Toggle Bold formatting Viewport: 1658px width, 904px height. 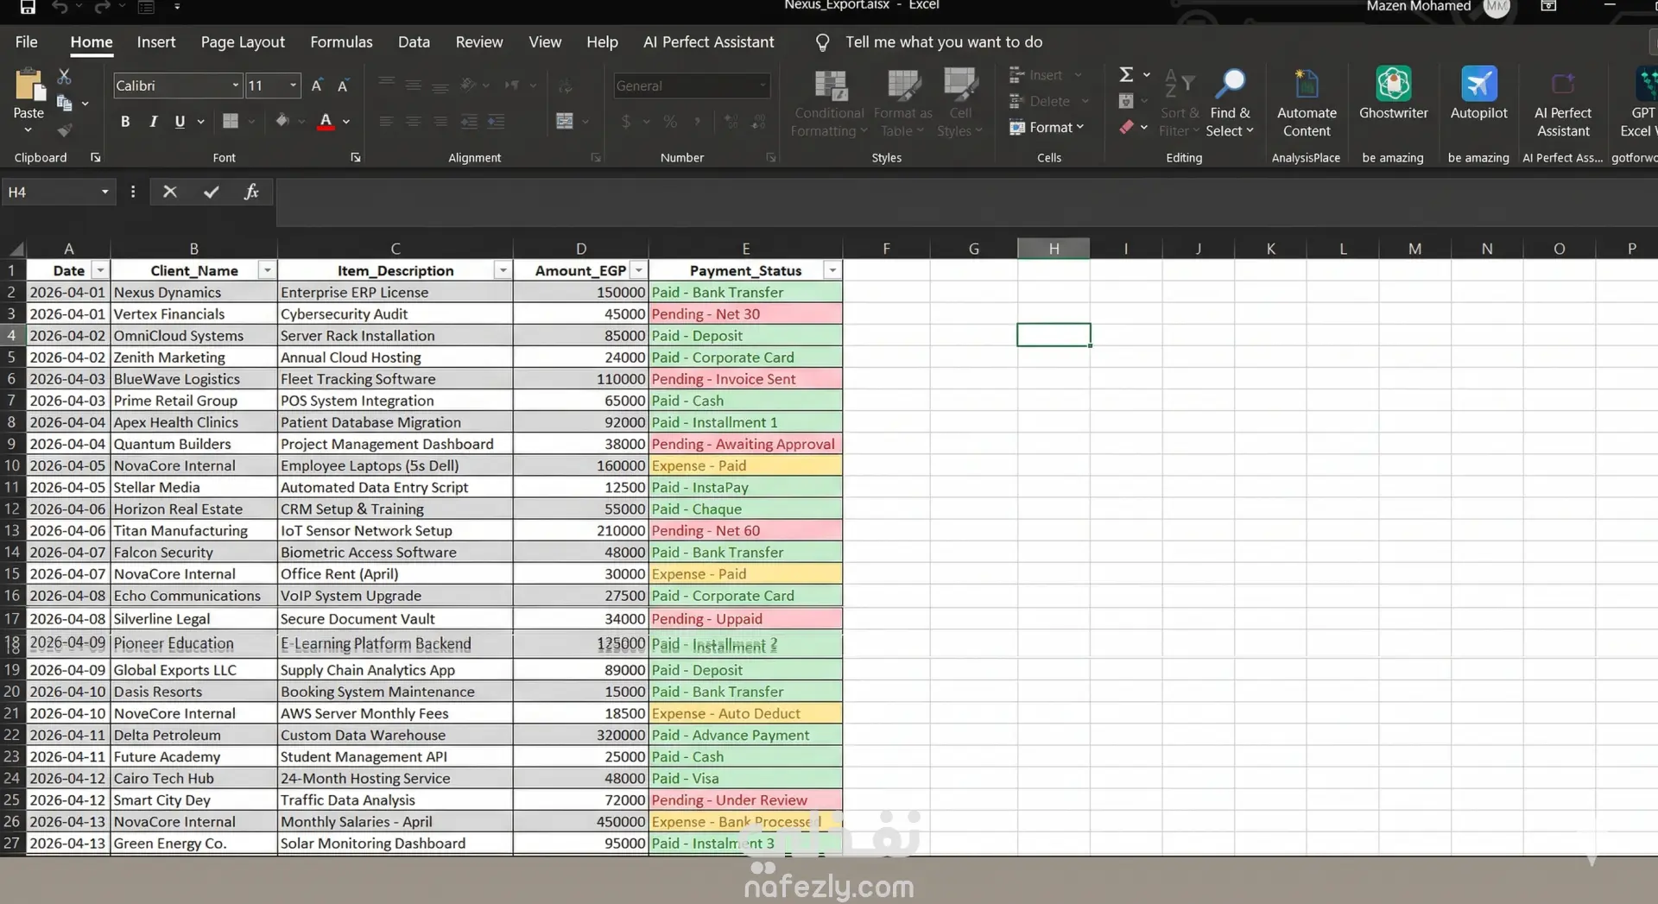click(x=125, y=122)
